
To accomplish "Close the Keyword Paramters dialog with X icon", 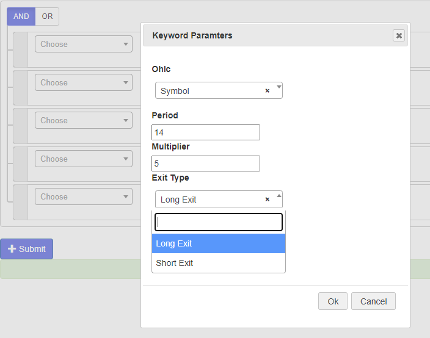I will click(399, 35).
